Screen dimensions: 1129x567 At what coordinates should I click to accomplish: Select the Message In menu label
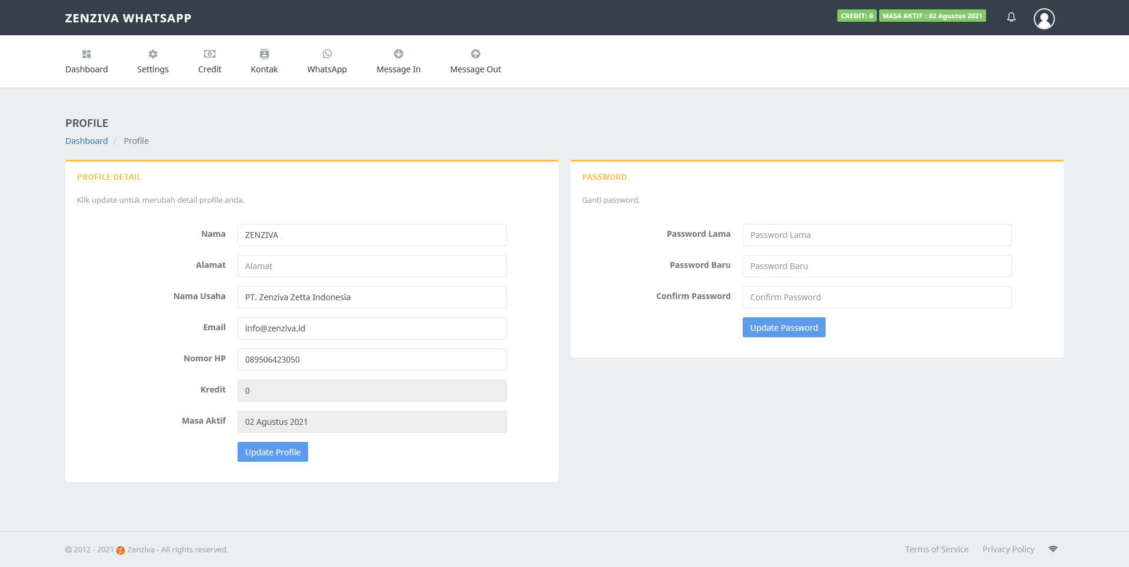pyautogui.click(x=399, y=69)
